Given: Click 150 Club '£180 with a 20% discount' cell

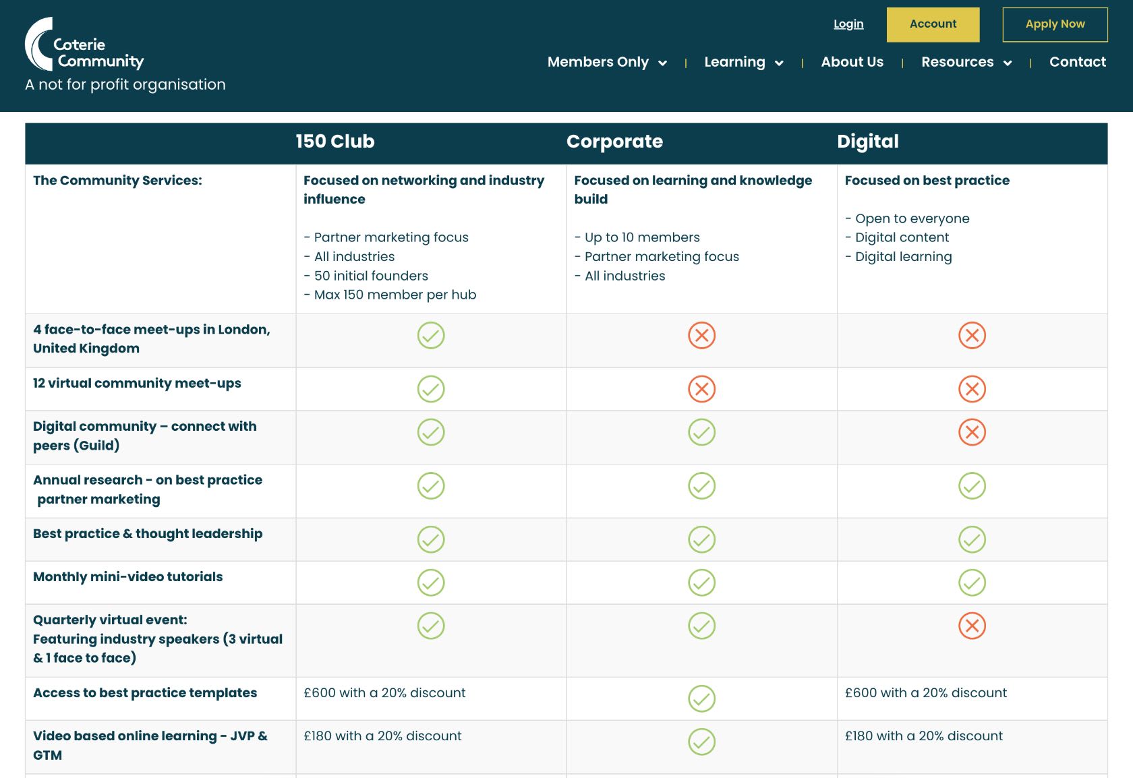Looking at the screenshot, I should click(x=382, y=736).
